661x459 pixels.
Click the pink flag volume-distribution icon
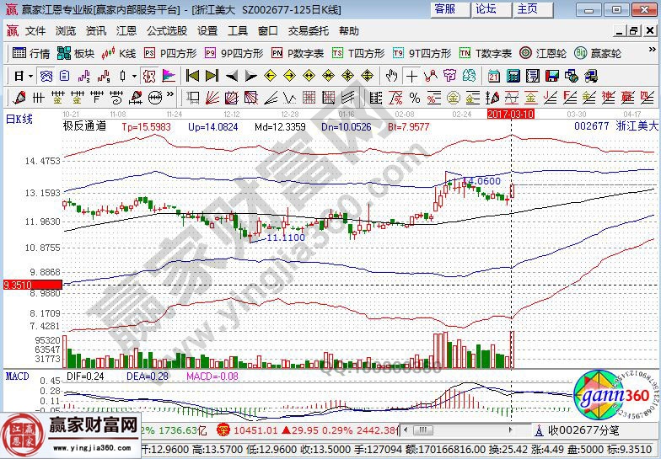tap(169, 76)
